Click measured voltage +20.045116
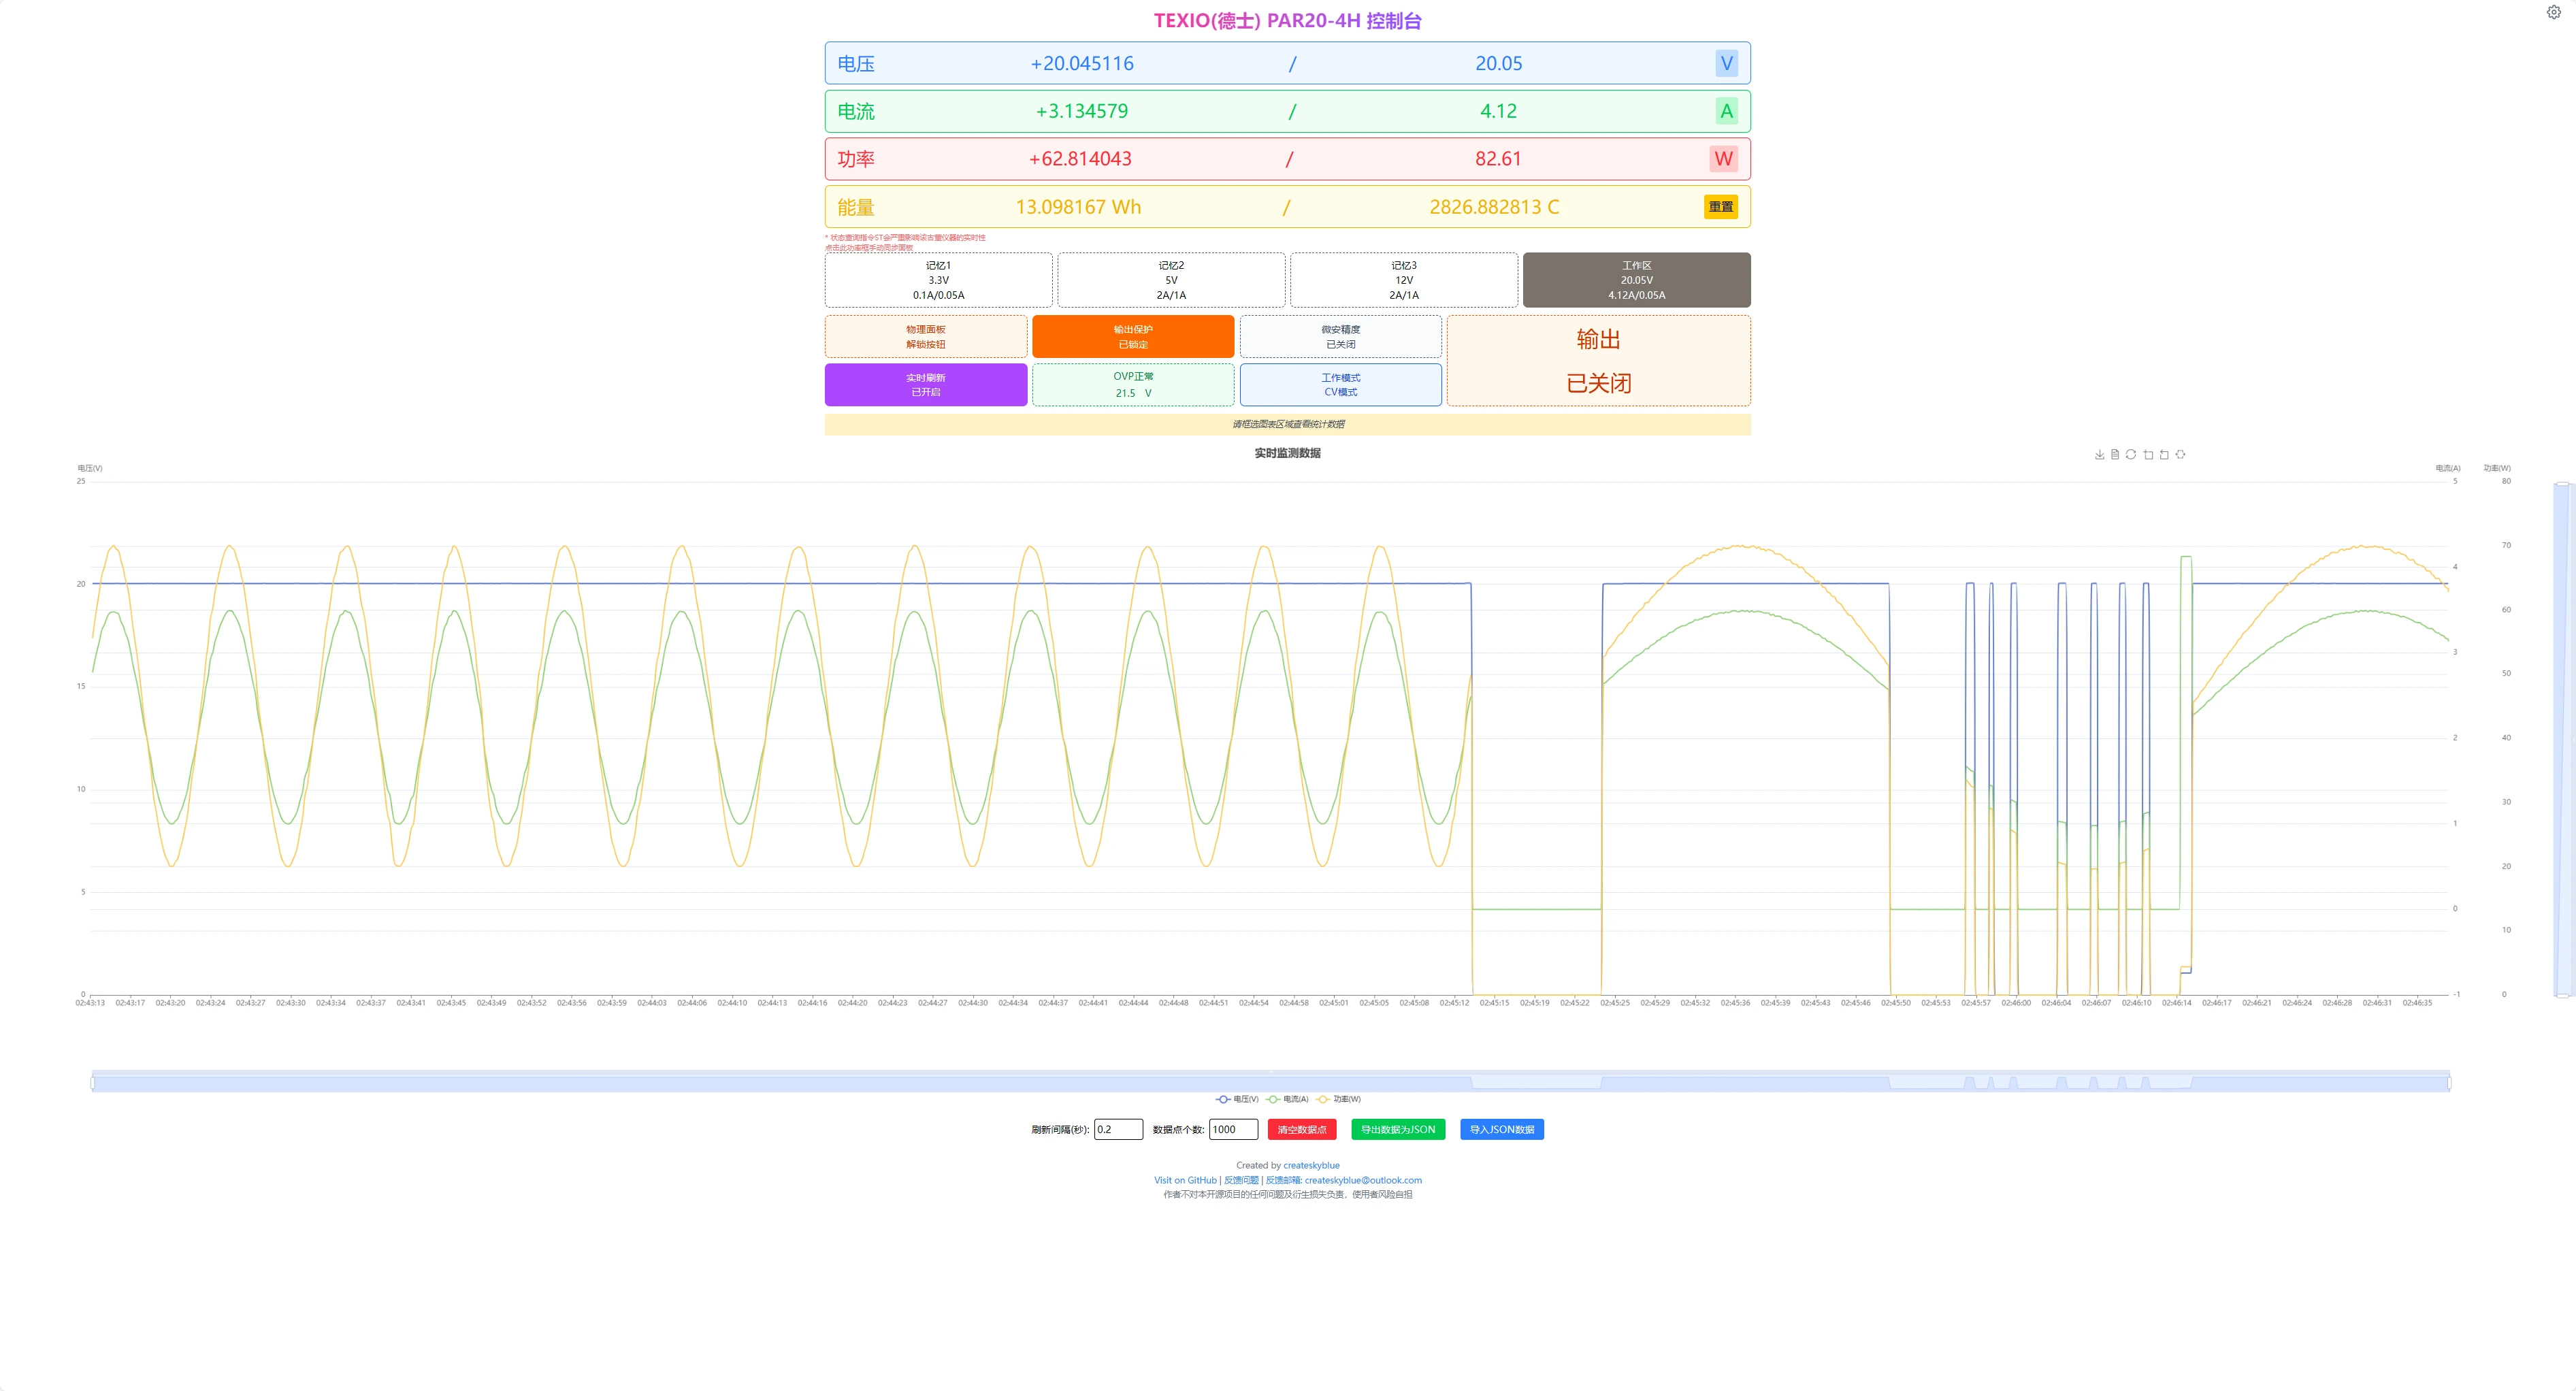The width and height of the screenshot is (2576, 1391). click(x=1082, y=63)
